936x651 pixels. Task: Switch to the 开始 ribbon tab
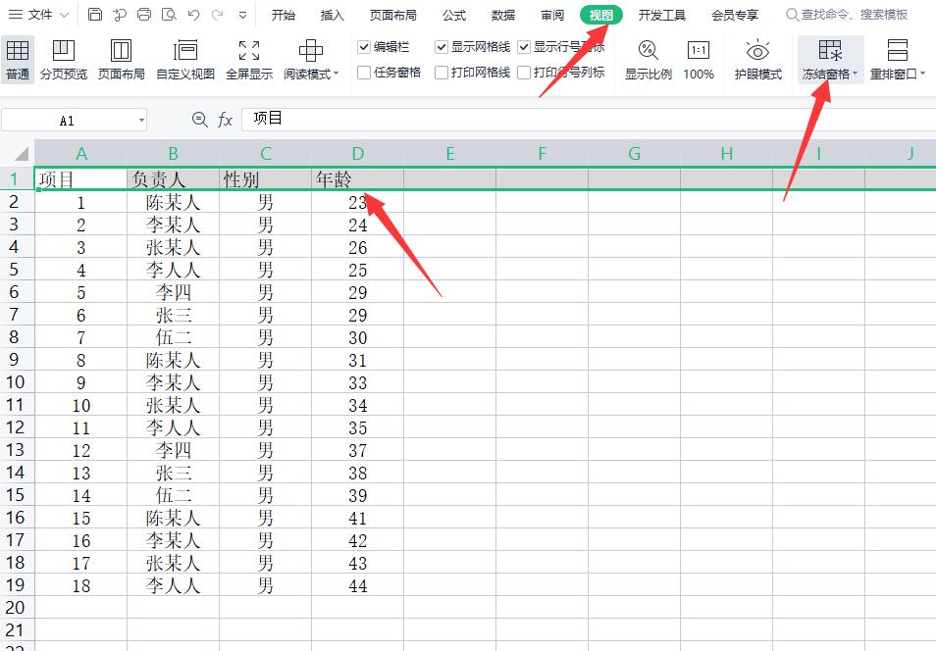click(282, 15)
